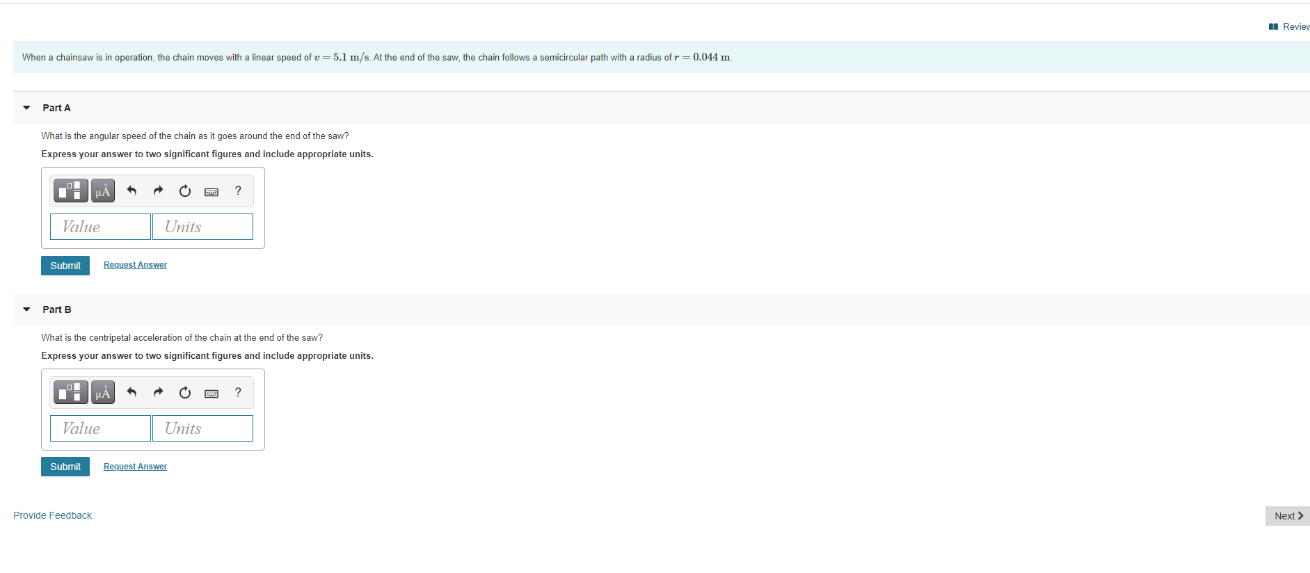
Task: Open Part A symbols (μÅ) palette
Action: (103, 191)
